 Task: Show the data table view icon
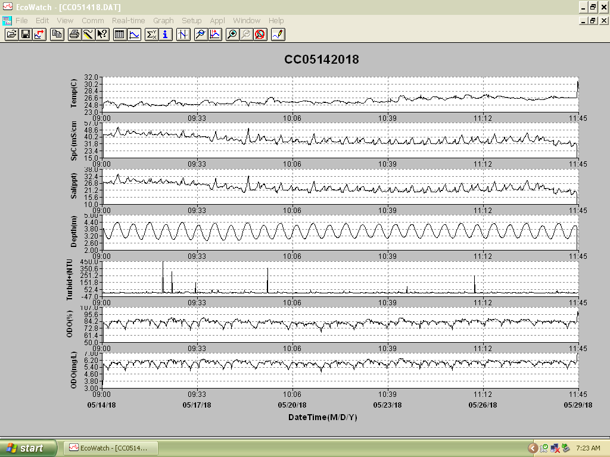[120, 35]
